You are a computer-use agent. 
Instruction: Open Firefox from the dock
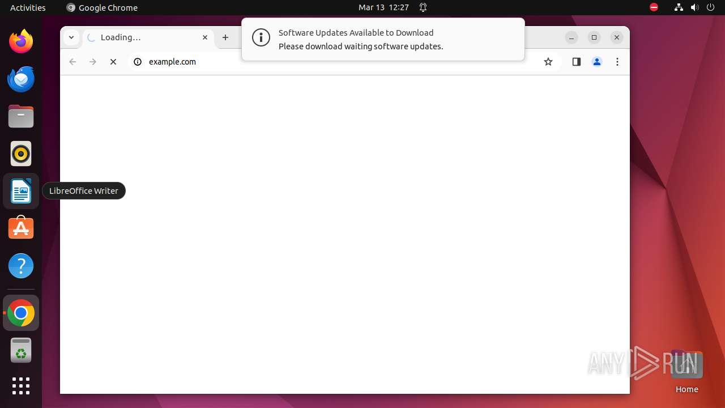pos(21,41)
